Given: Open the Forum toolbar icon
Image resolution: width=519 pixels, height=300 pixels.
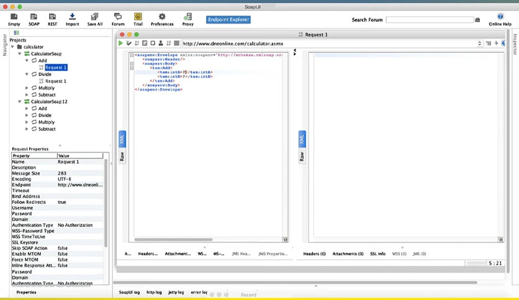Looking at the screenshot, I should point(118,19).
